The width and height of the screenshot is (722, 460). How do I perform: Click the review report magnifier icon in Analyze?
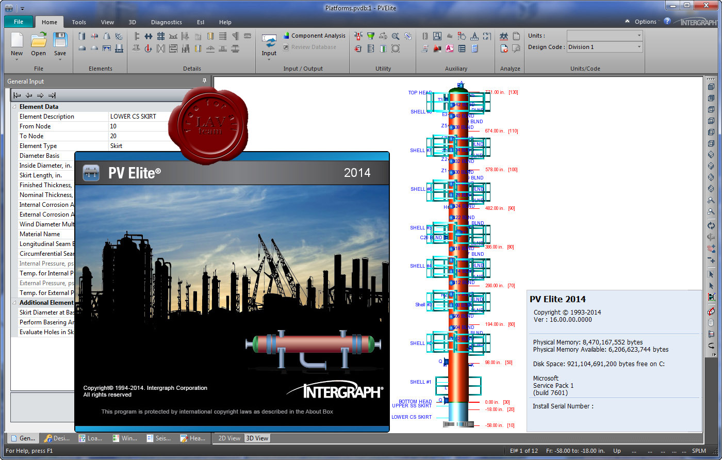tap(516, 48)
